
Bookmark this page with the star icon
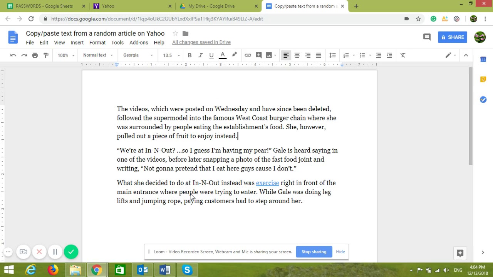[418, 18]
